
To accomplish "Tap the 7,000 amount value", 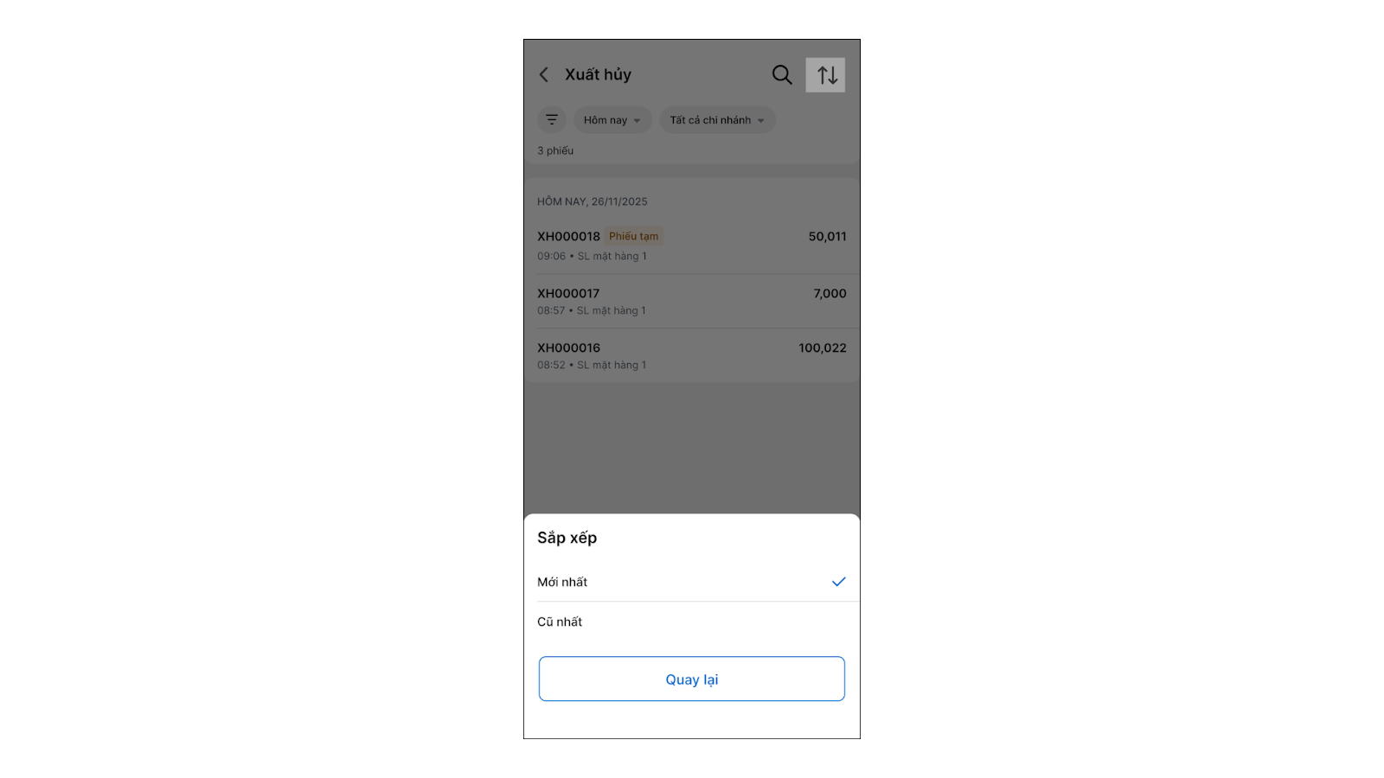I will coord(830,294).
